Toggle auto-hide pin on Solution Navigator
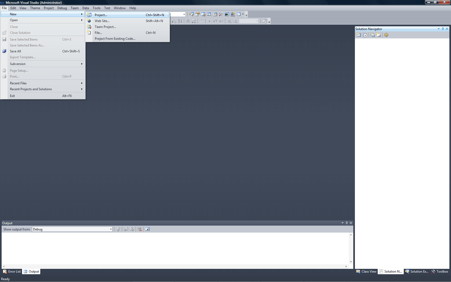The width and height of the screenshot is (451, 282). pyautogui.click(x=443, y=29)
